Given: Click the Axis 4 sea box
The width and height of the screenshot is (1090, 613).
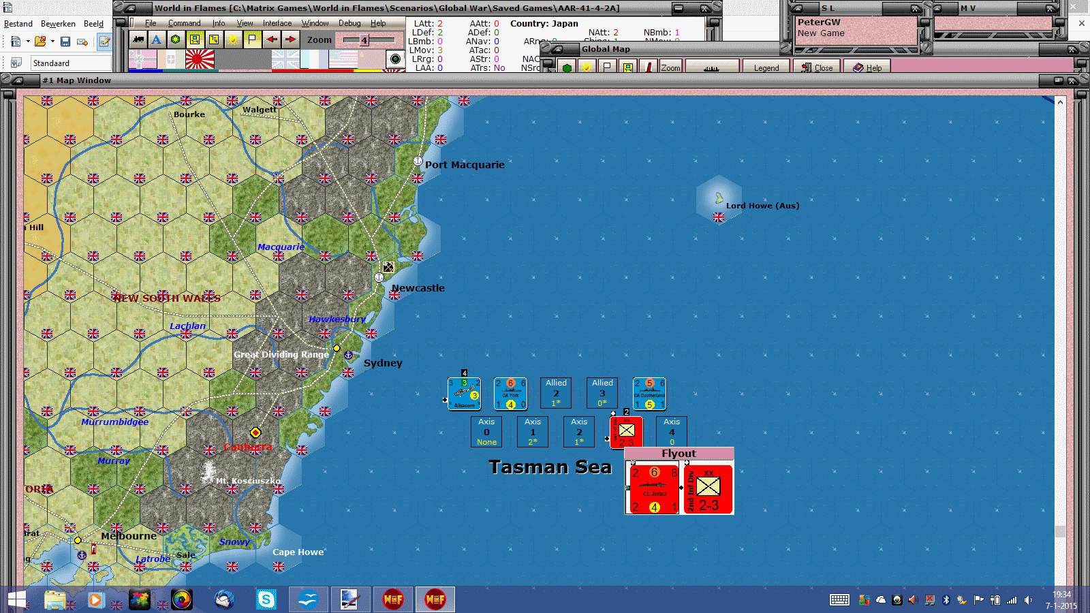Looking at the screenshot, I should click(672, 432).
